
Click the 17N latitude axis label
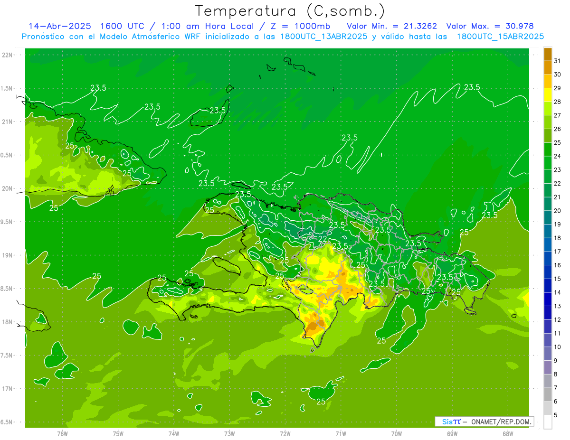click(x=8, y=389)
